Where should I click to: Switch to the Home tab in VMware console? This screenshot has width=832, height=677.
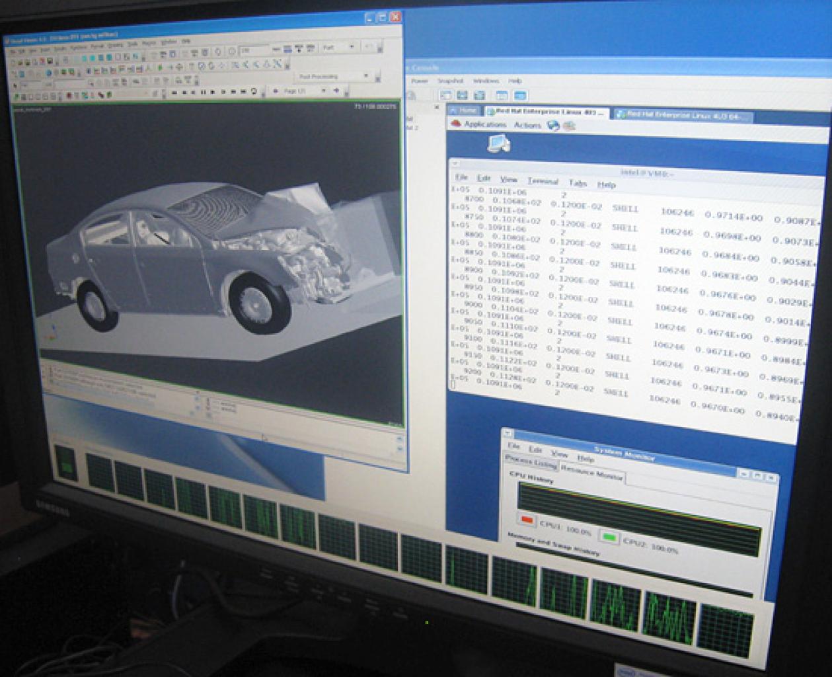pyautogui.click(x=465, y=110)
